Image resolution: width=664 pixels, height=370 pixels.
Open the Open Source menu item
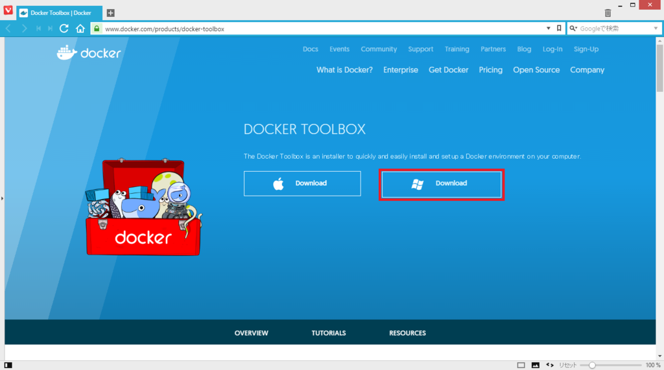pyautogui.click(x=536, y=70)
